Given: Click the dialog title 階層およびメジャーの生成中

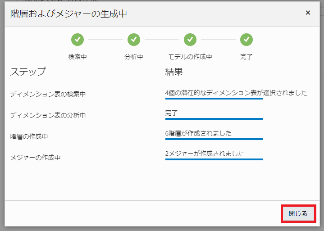Looking at the screenshot, I should pyautogui.click(x=68, y=14).
